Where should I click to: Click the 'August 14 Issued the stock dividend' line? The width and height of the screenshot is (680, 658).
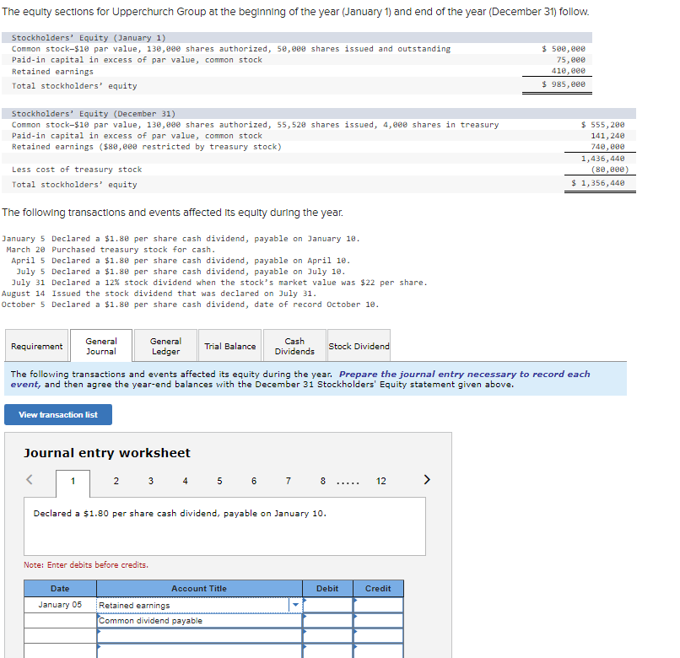(x=159, y=294)
